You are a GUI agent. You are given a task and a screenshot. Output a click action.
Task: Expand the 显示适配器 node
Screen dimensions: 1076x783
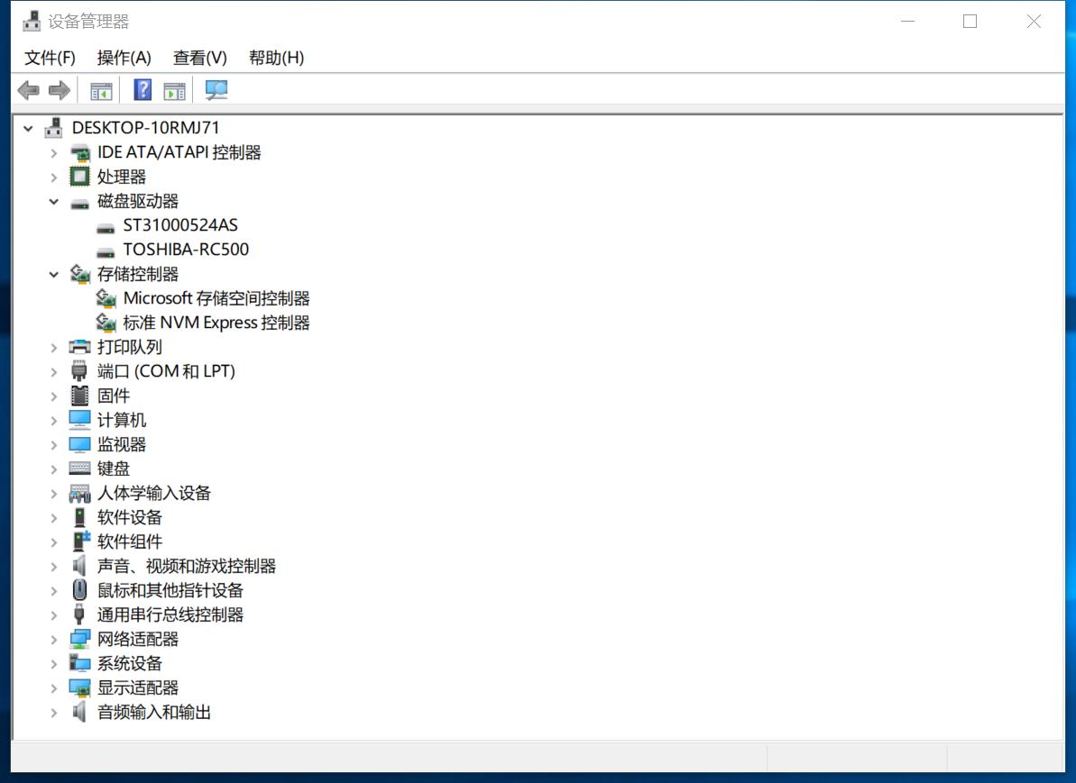click(53, 687)
